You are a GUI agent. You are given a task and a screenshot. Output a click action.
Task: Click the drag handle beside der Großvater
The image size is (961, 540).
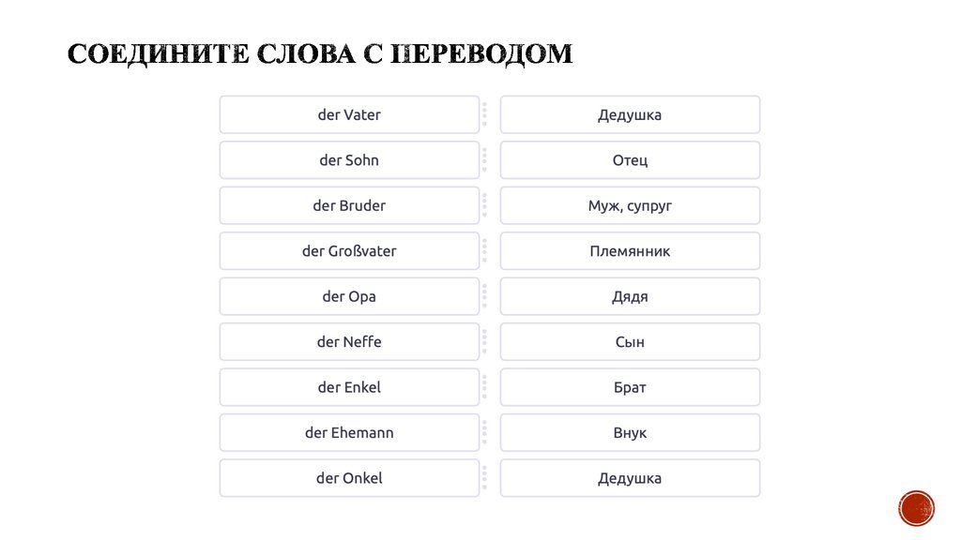pos(484,251)
